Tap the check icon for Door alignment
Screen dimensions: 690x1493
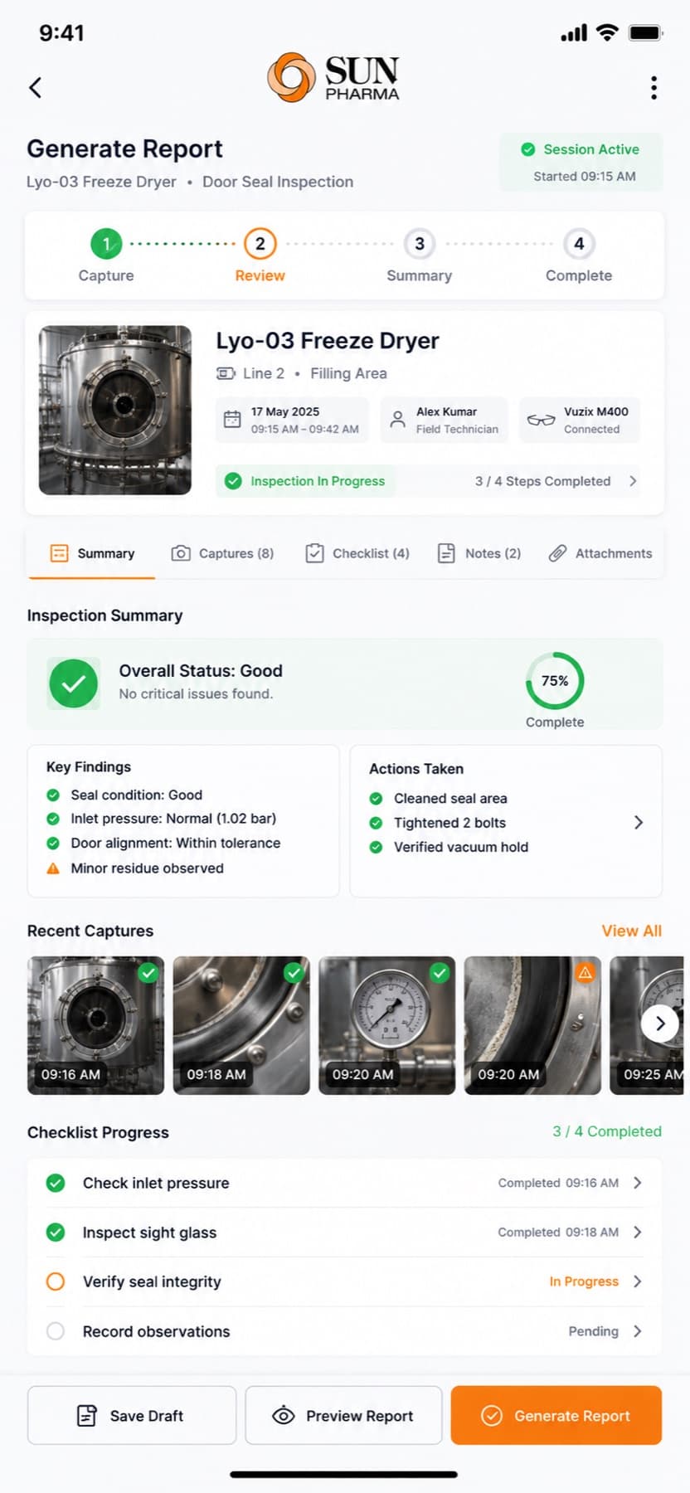click(53, 843)
